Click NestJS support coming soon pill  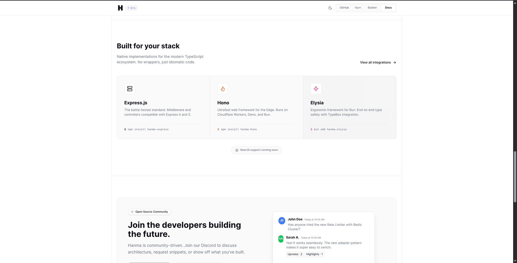(257, 150)
